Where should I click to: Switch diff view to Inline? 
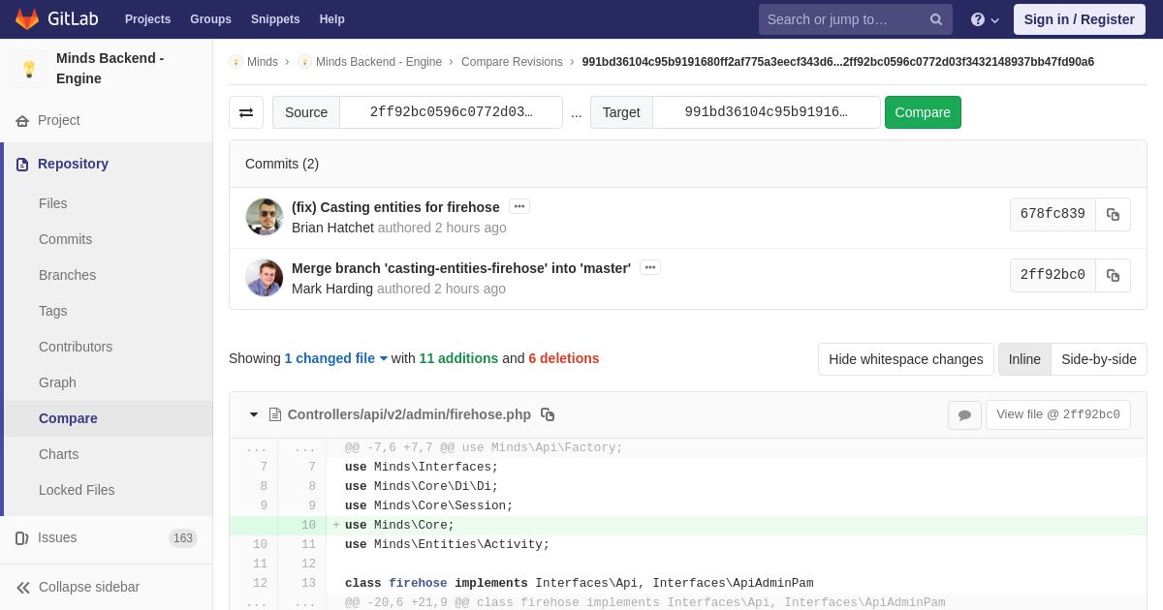(x=1023, y=359)
